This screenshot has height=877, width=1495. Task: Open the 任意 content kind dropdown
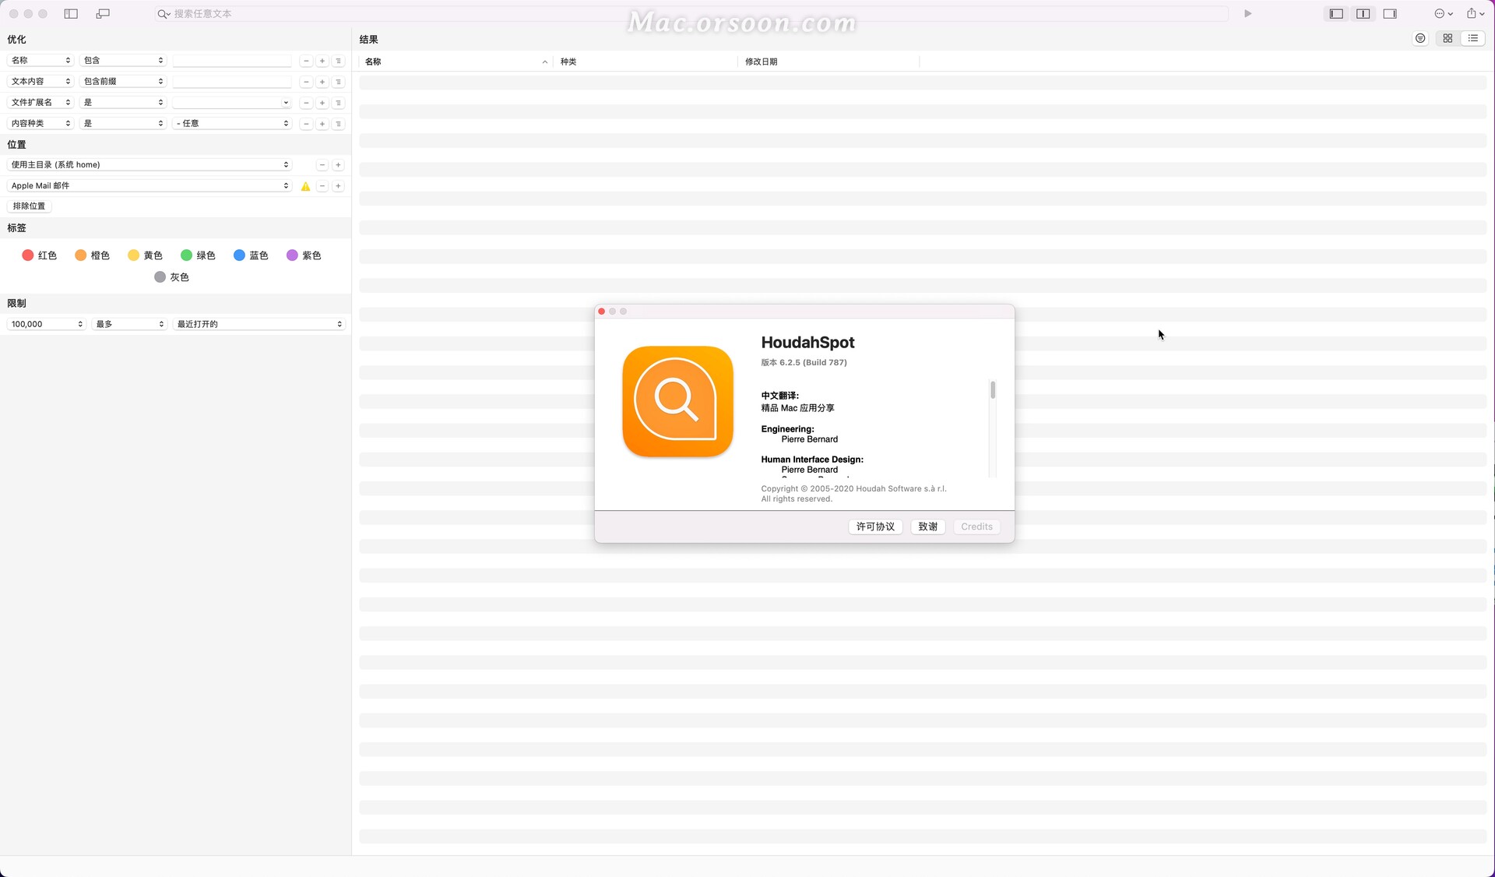pos(232,123)
